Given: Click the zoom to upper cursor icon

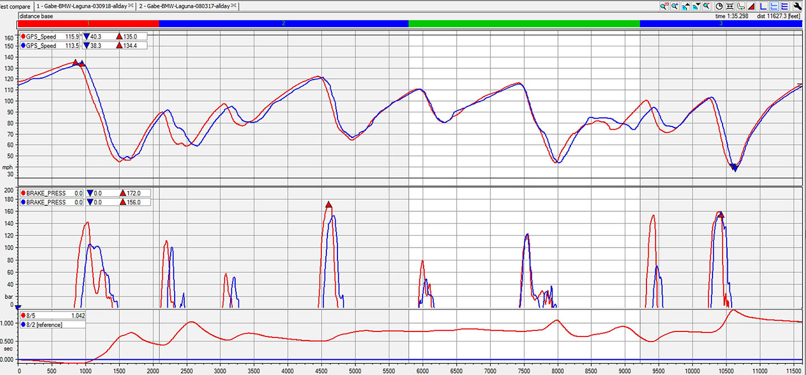Looking at the screenshot, I should click(x=686, y=6).
